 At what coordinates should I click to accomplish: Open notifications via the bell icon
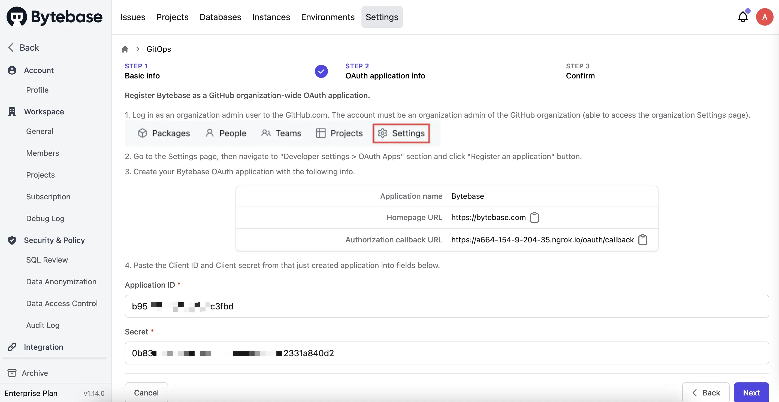[743, 17]
